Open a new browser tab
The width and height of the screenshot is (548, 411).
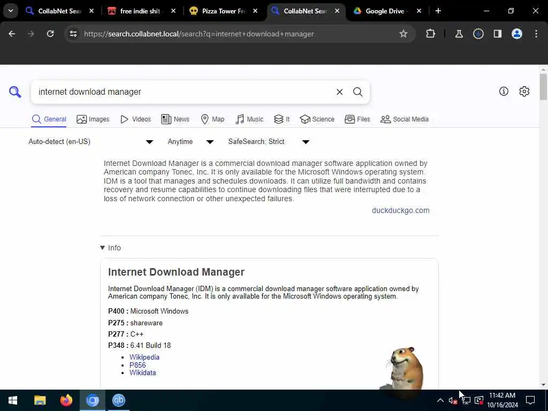click(438, 11)
